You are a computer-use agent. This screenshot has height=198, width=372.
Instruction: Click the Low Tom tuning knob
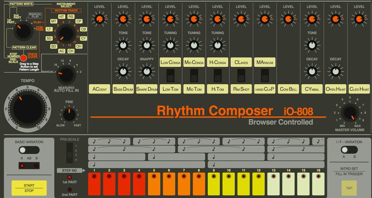click(x=170, y=45)
